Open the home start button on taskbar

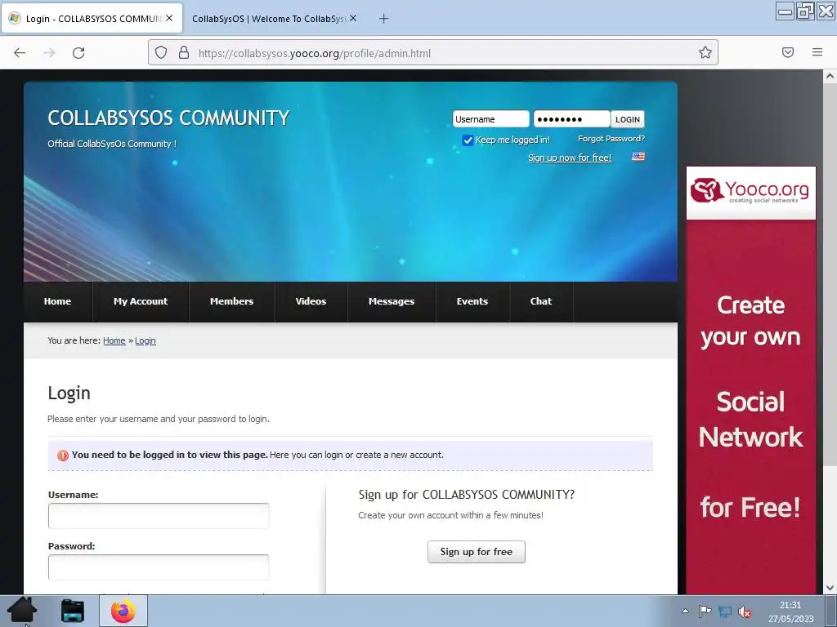[22, 611]
